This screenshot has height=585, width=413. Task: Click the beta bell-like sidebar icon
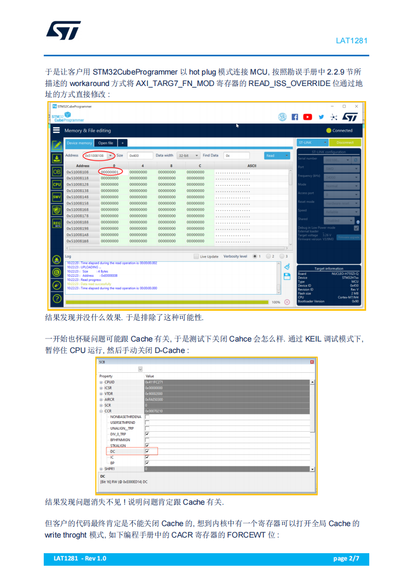click(57, 260)
